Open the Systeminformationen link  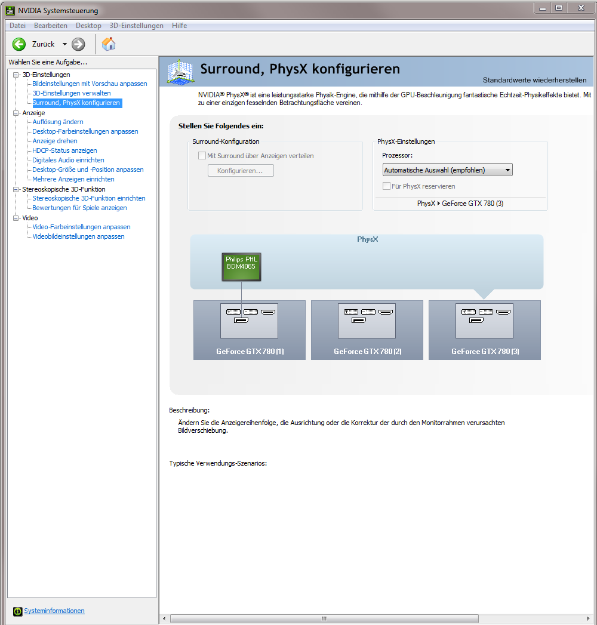[x=54, y=611]
